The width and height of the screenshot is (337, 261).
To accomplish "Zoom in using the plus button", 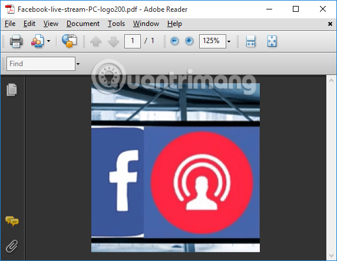I will click(189, 41).
